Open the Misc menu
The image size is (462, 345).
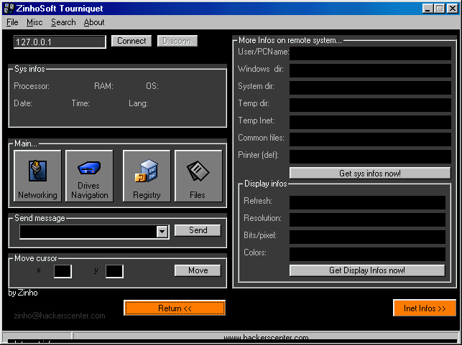click(x=34, y=22)
